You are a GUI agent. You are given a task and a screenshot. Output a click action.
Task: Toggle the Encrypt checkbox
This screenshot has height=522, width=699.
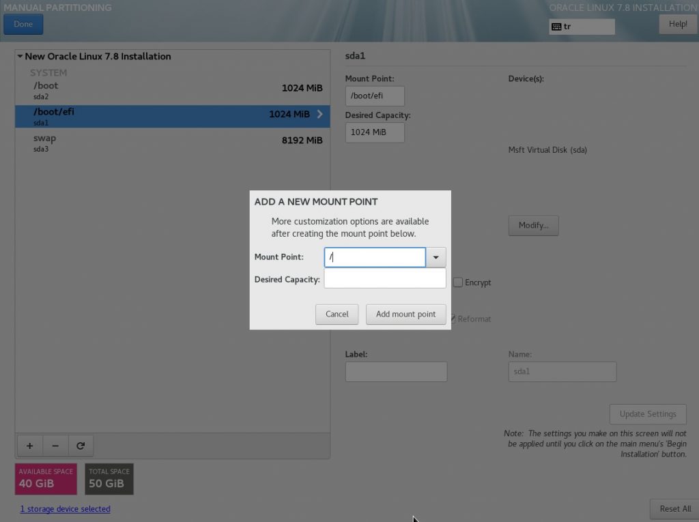pos(458,282)
